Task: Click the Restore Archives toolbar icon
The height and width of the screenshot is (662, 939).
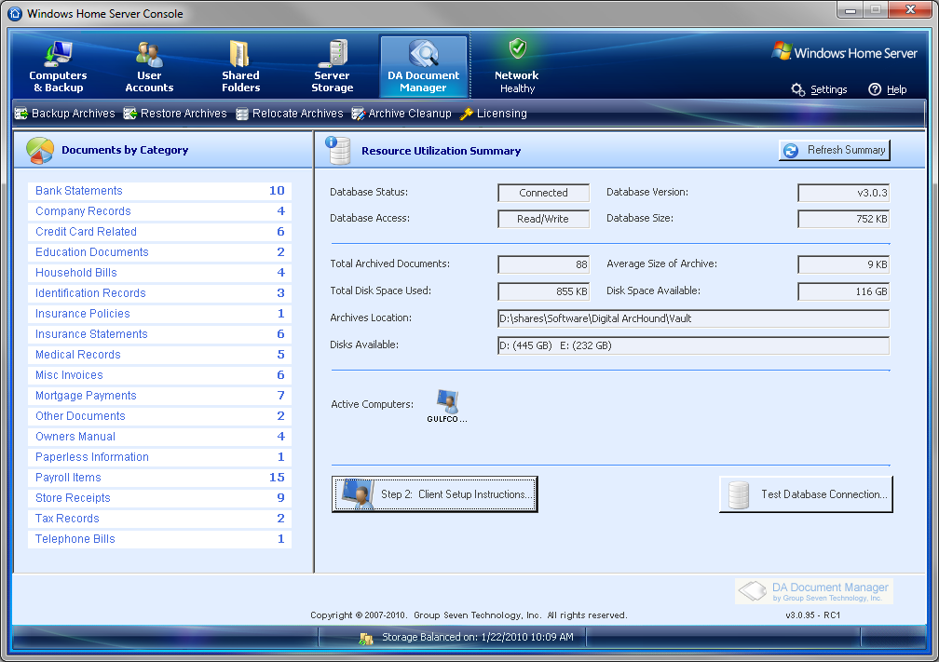Action: (x=130, y=114)
